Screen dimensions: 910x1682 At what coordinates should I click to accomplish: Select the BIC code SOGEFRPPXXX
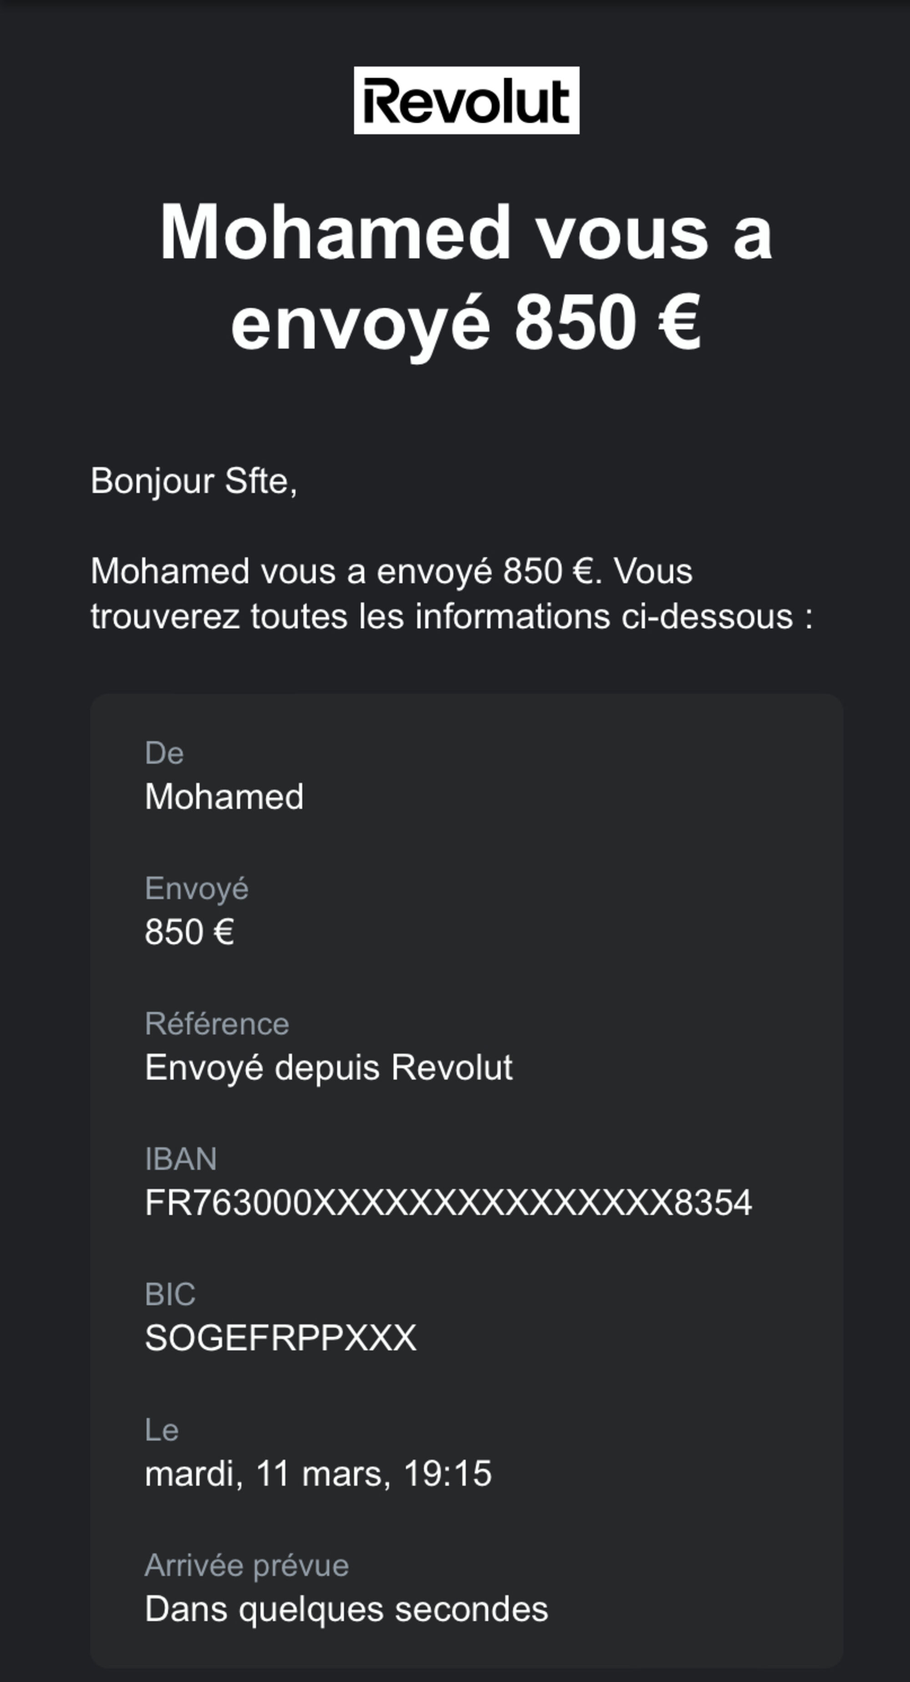281,1338
